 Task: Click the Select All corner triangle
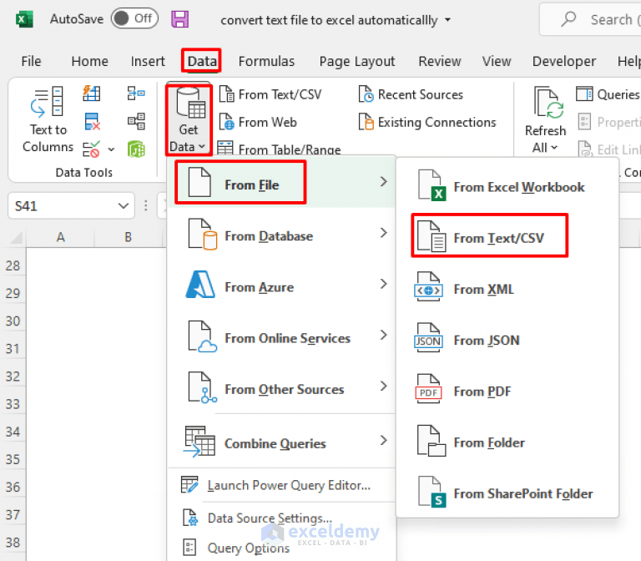coord(17,237)
